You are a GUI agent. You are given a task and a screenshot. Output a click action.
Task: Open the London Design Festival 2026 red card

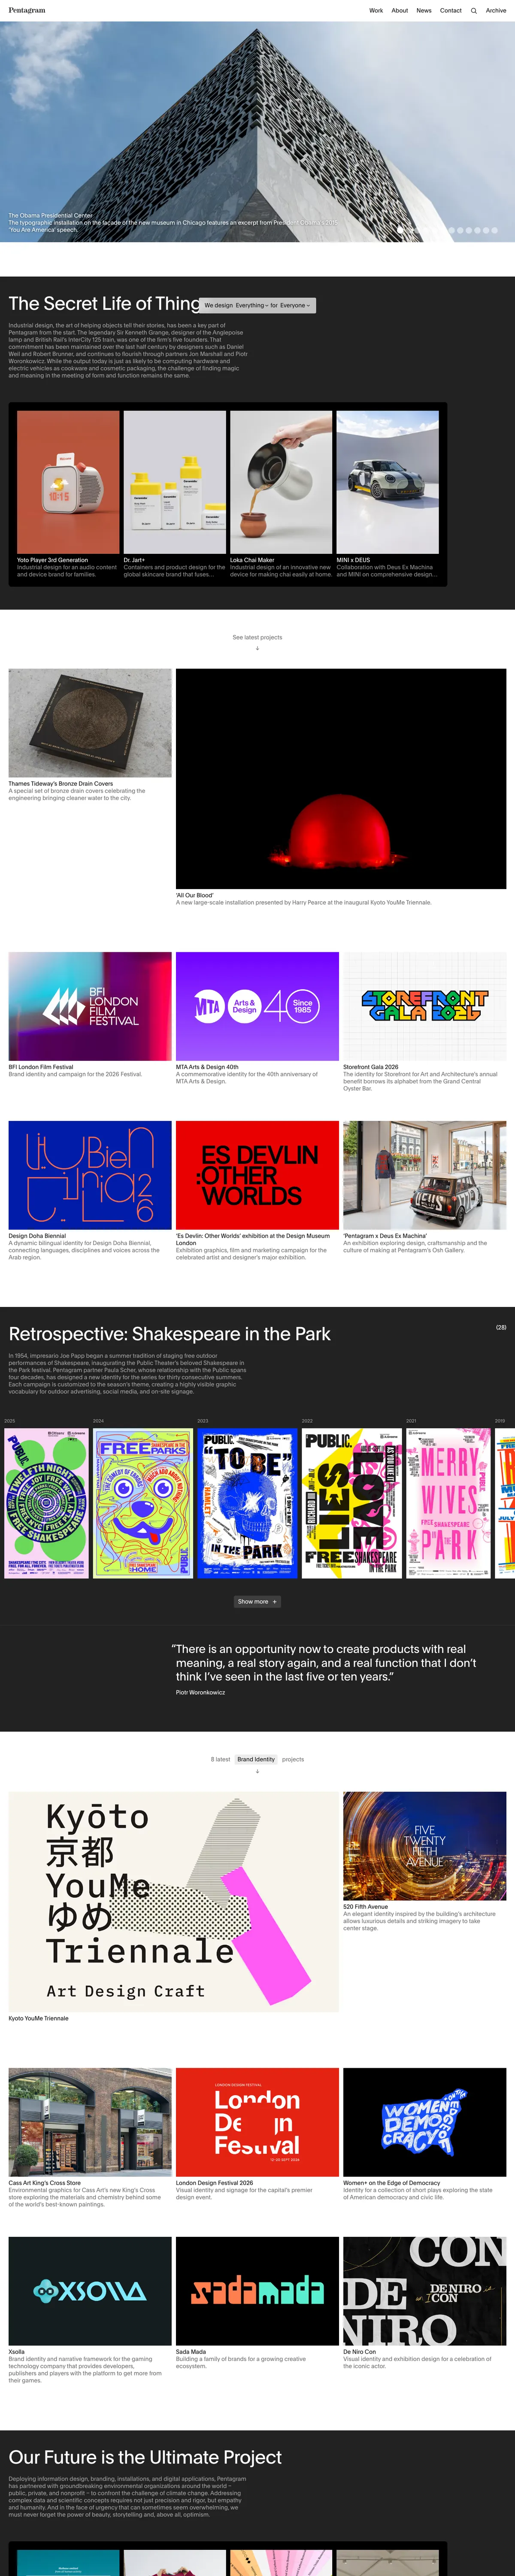click(257, 2123)
